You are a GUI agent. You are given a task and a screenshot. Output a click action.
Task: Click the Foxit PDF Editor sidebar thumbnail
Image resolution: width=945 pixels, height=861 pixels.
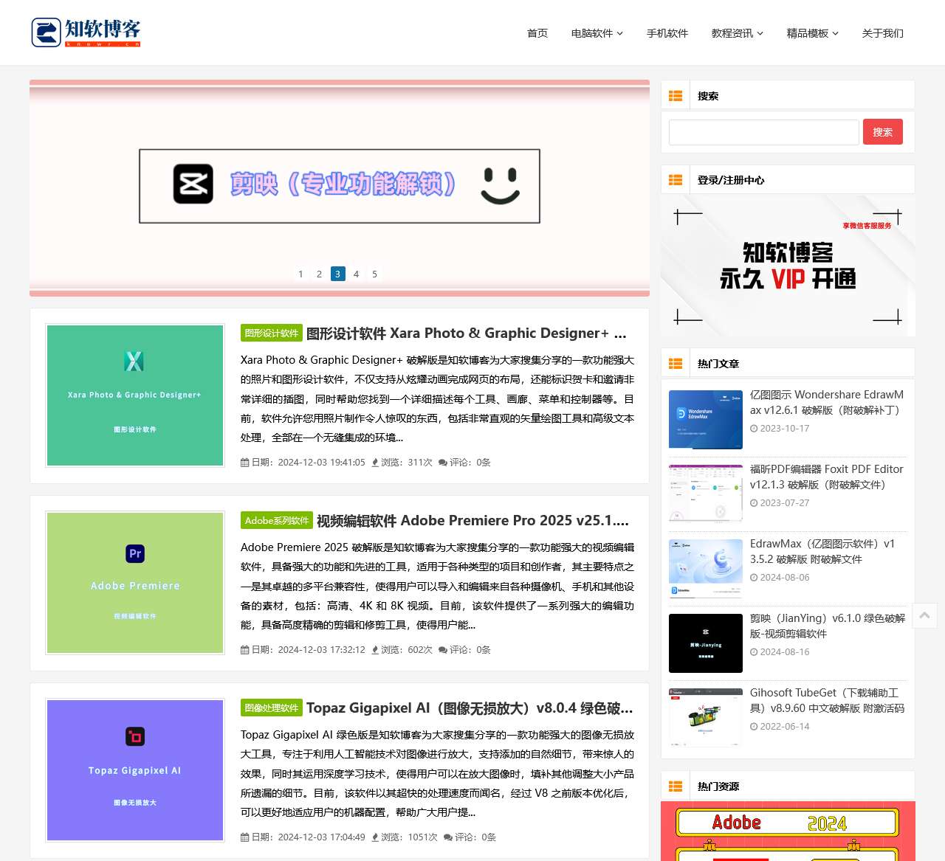point(706,494)
